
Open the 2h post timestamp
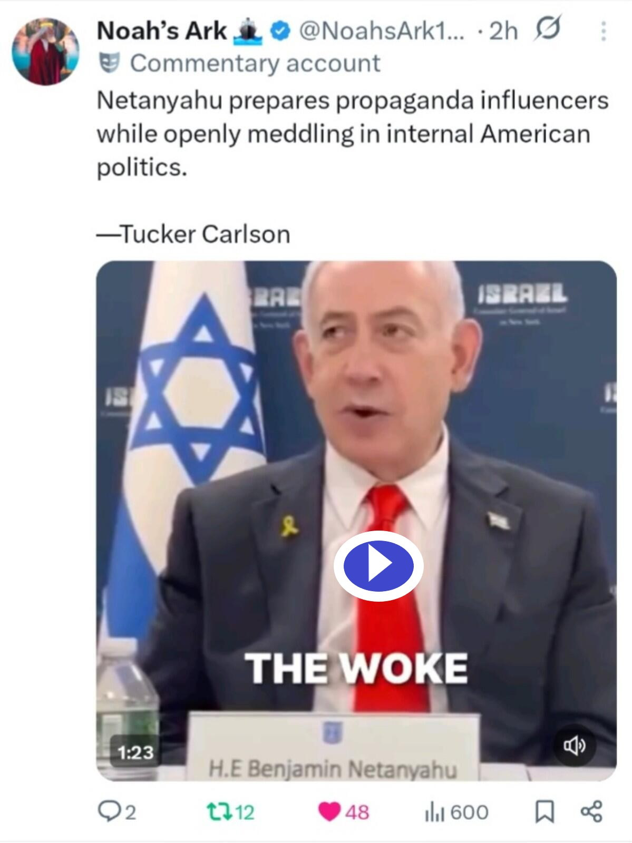(504, 31)
